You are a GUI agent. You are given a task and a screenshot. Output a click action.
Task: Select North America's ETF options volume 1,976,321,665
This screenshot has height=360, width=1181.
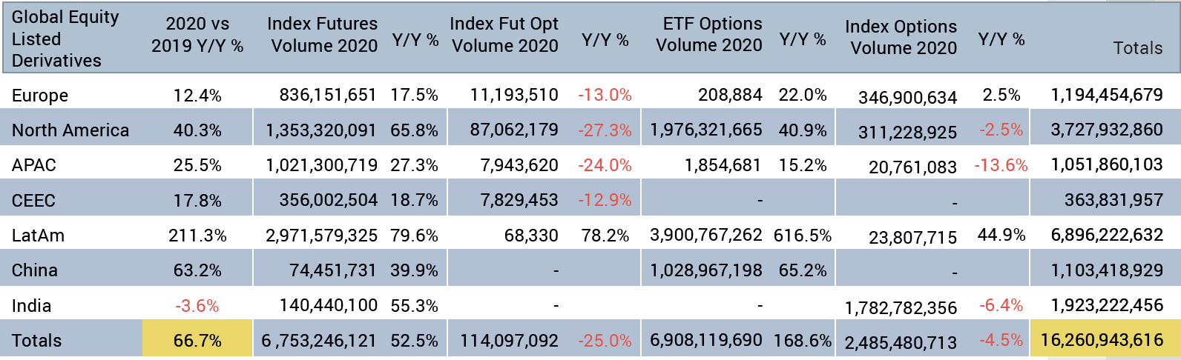705,130
